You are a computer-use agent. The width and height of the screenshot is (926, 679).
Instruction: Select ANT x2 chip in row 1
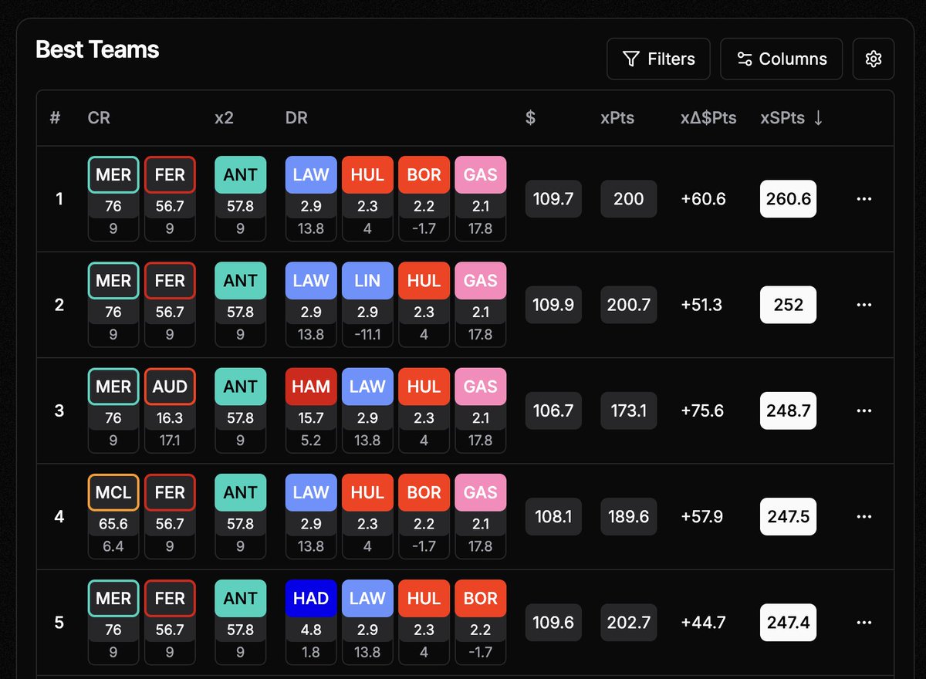240,175
